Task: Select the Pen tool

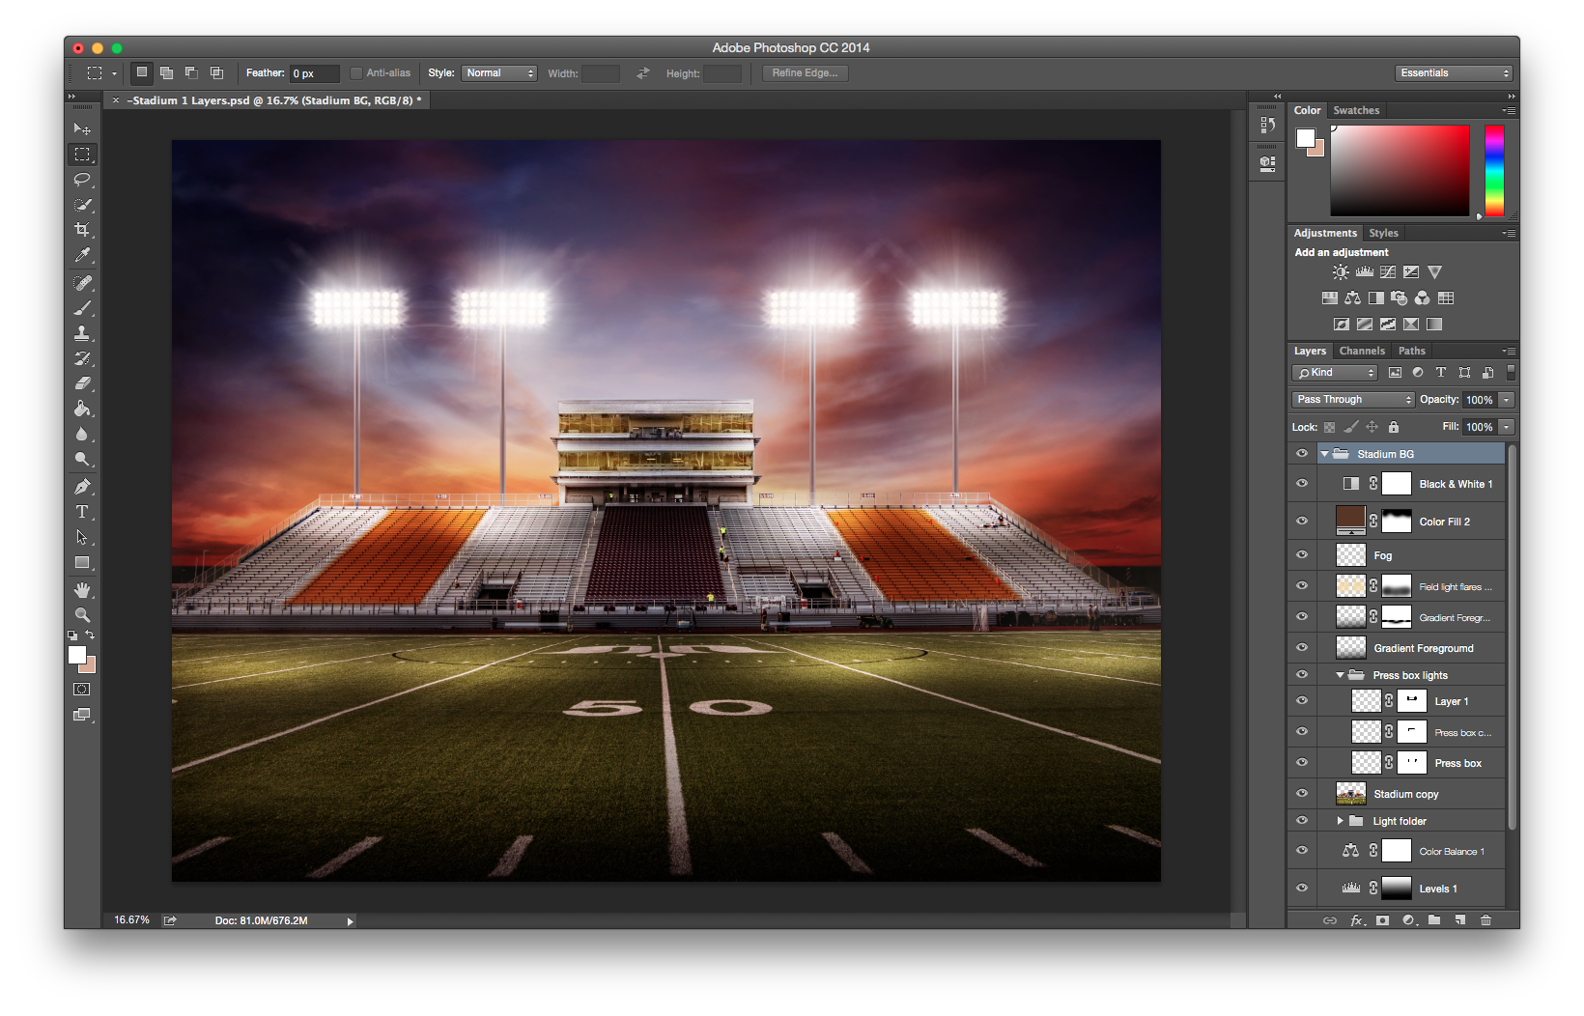Action: tap(82, 487)
